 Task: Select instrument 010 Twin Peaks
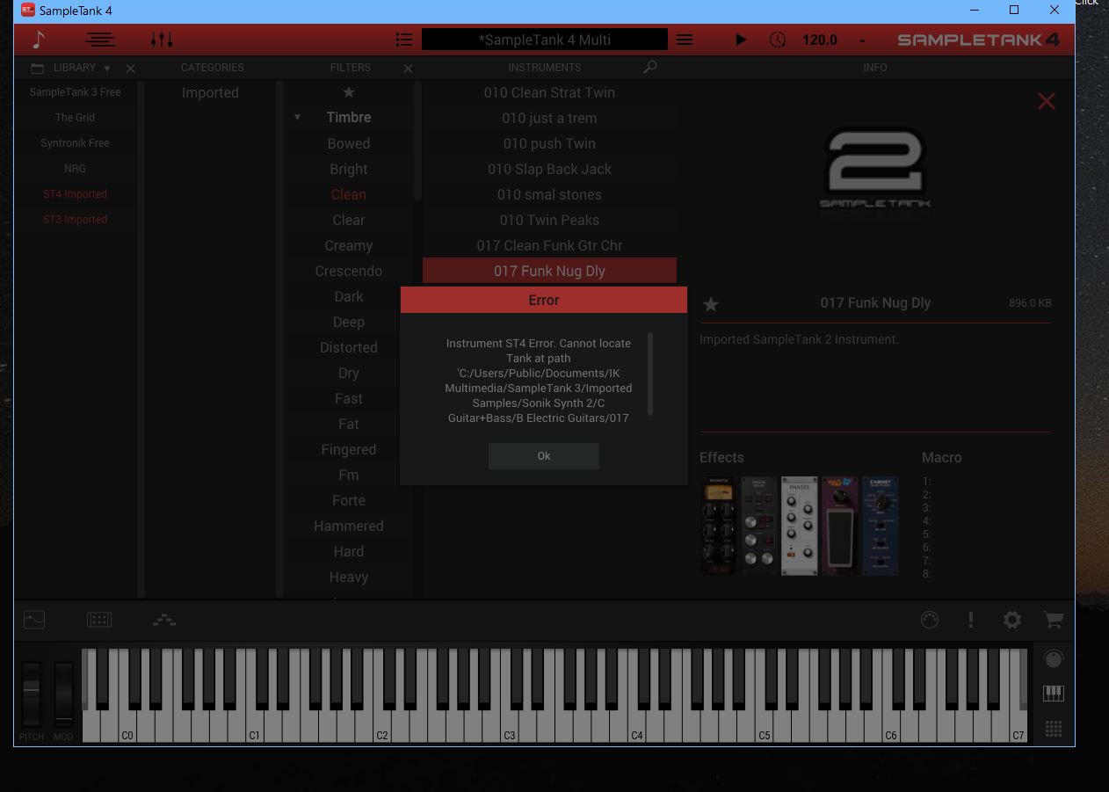tap(549, 220)
